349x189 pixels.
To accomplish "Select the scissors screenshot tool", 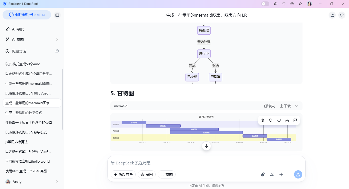I will click(272, 174).
